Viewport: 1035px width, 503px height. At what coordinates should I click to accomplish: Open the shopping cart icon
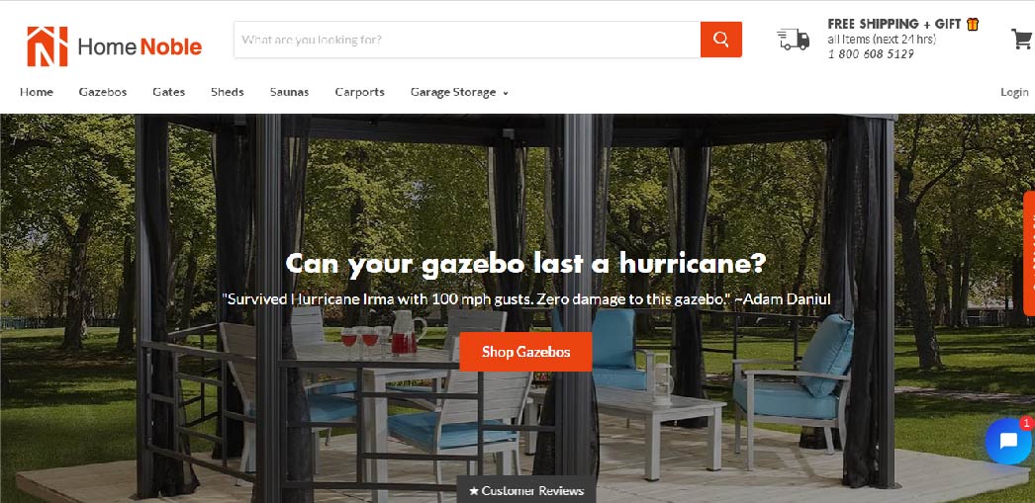[1022, 39]
